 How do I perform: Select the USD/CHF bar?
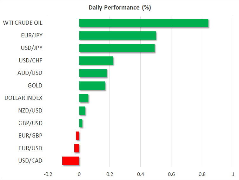96,61
